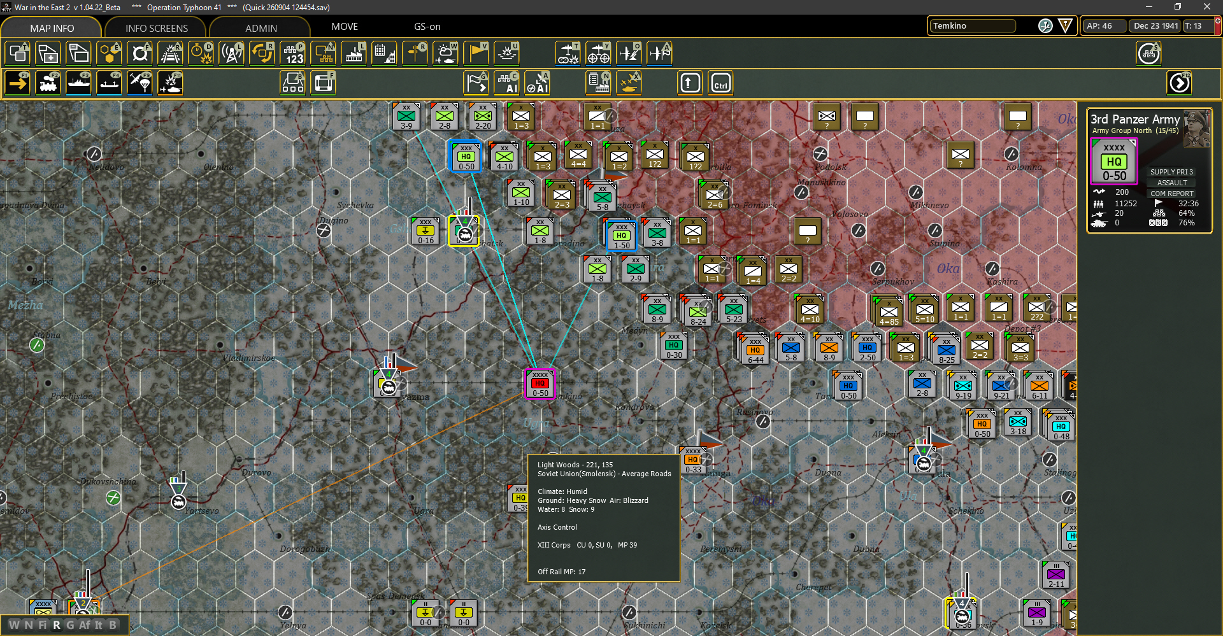End the turn with F12 arrow button
This screenshot has width=1223, height=636.
[1180, 83]
